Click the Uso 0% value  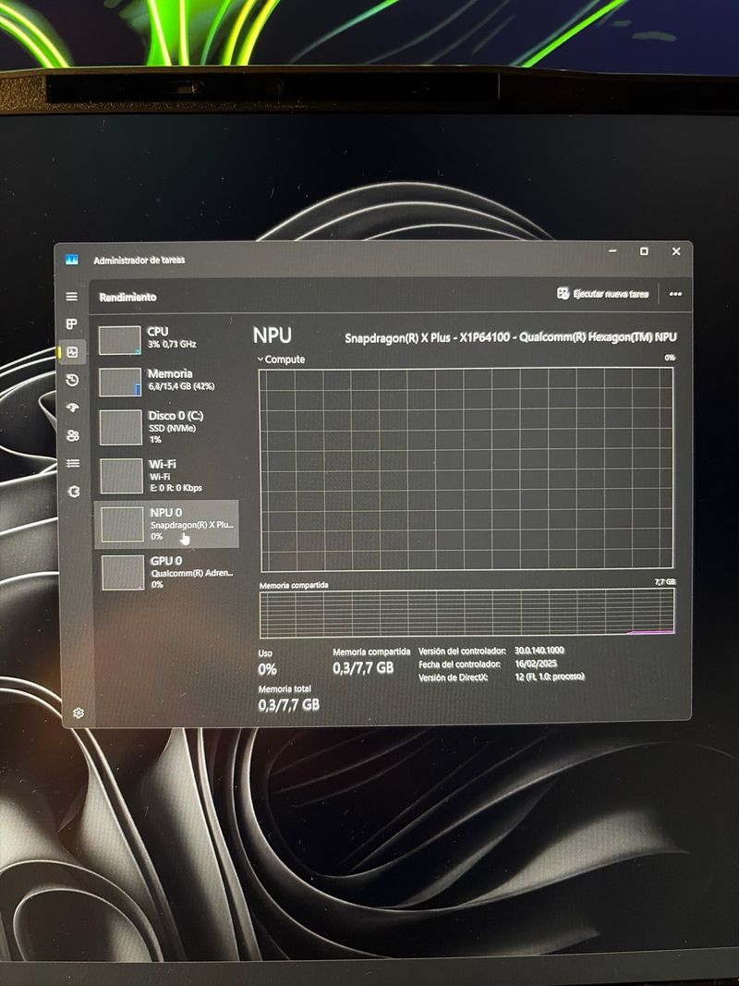pyautogui.click(x=267, y=669)
